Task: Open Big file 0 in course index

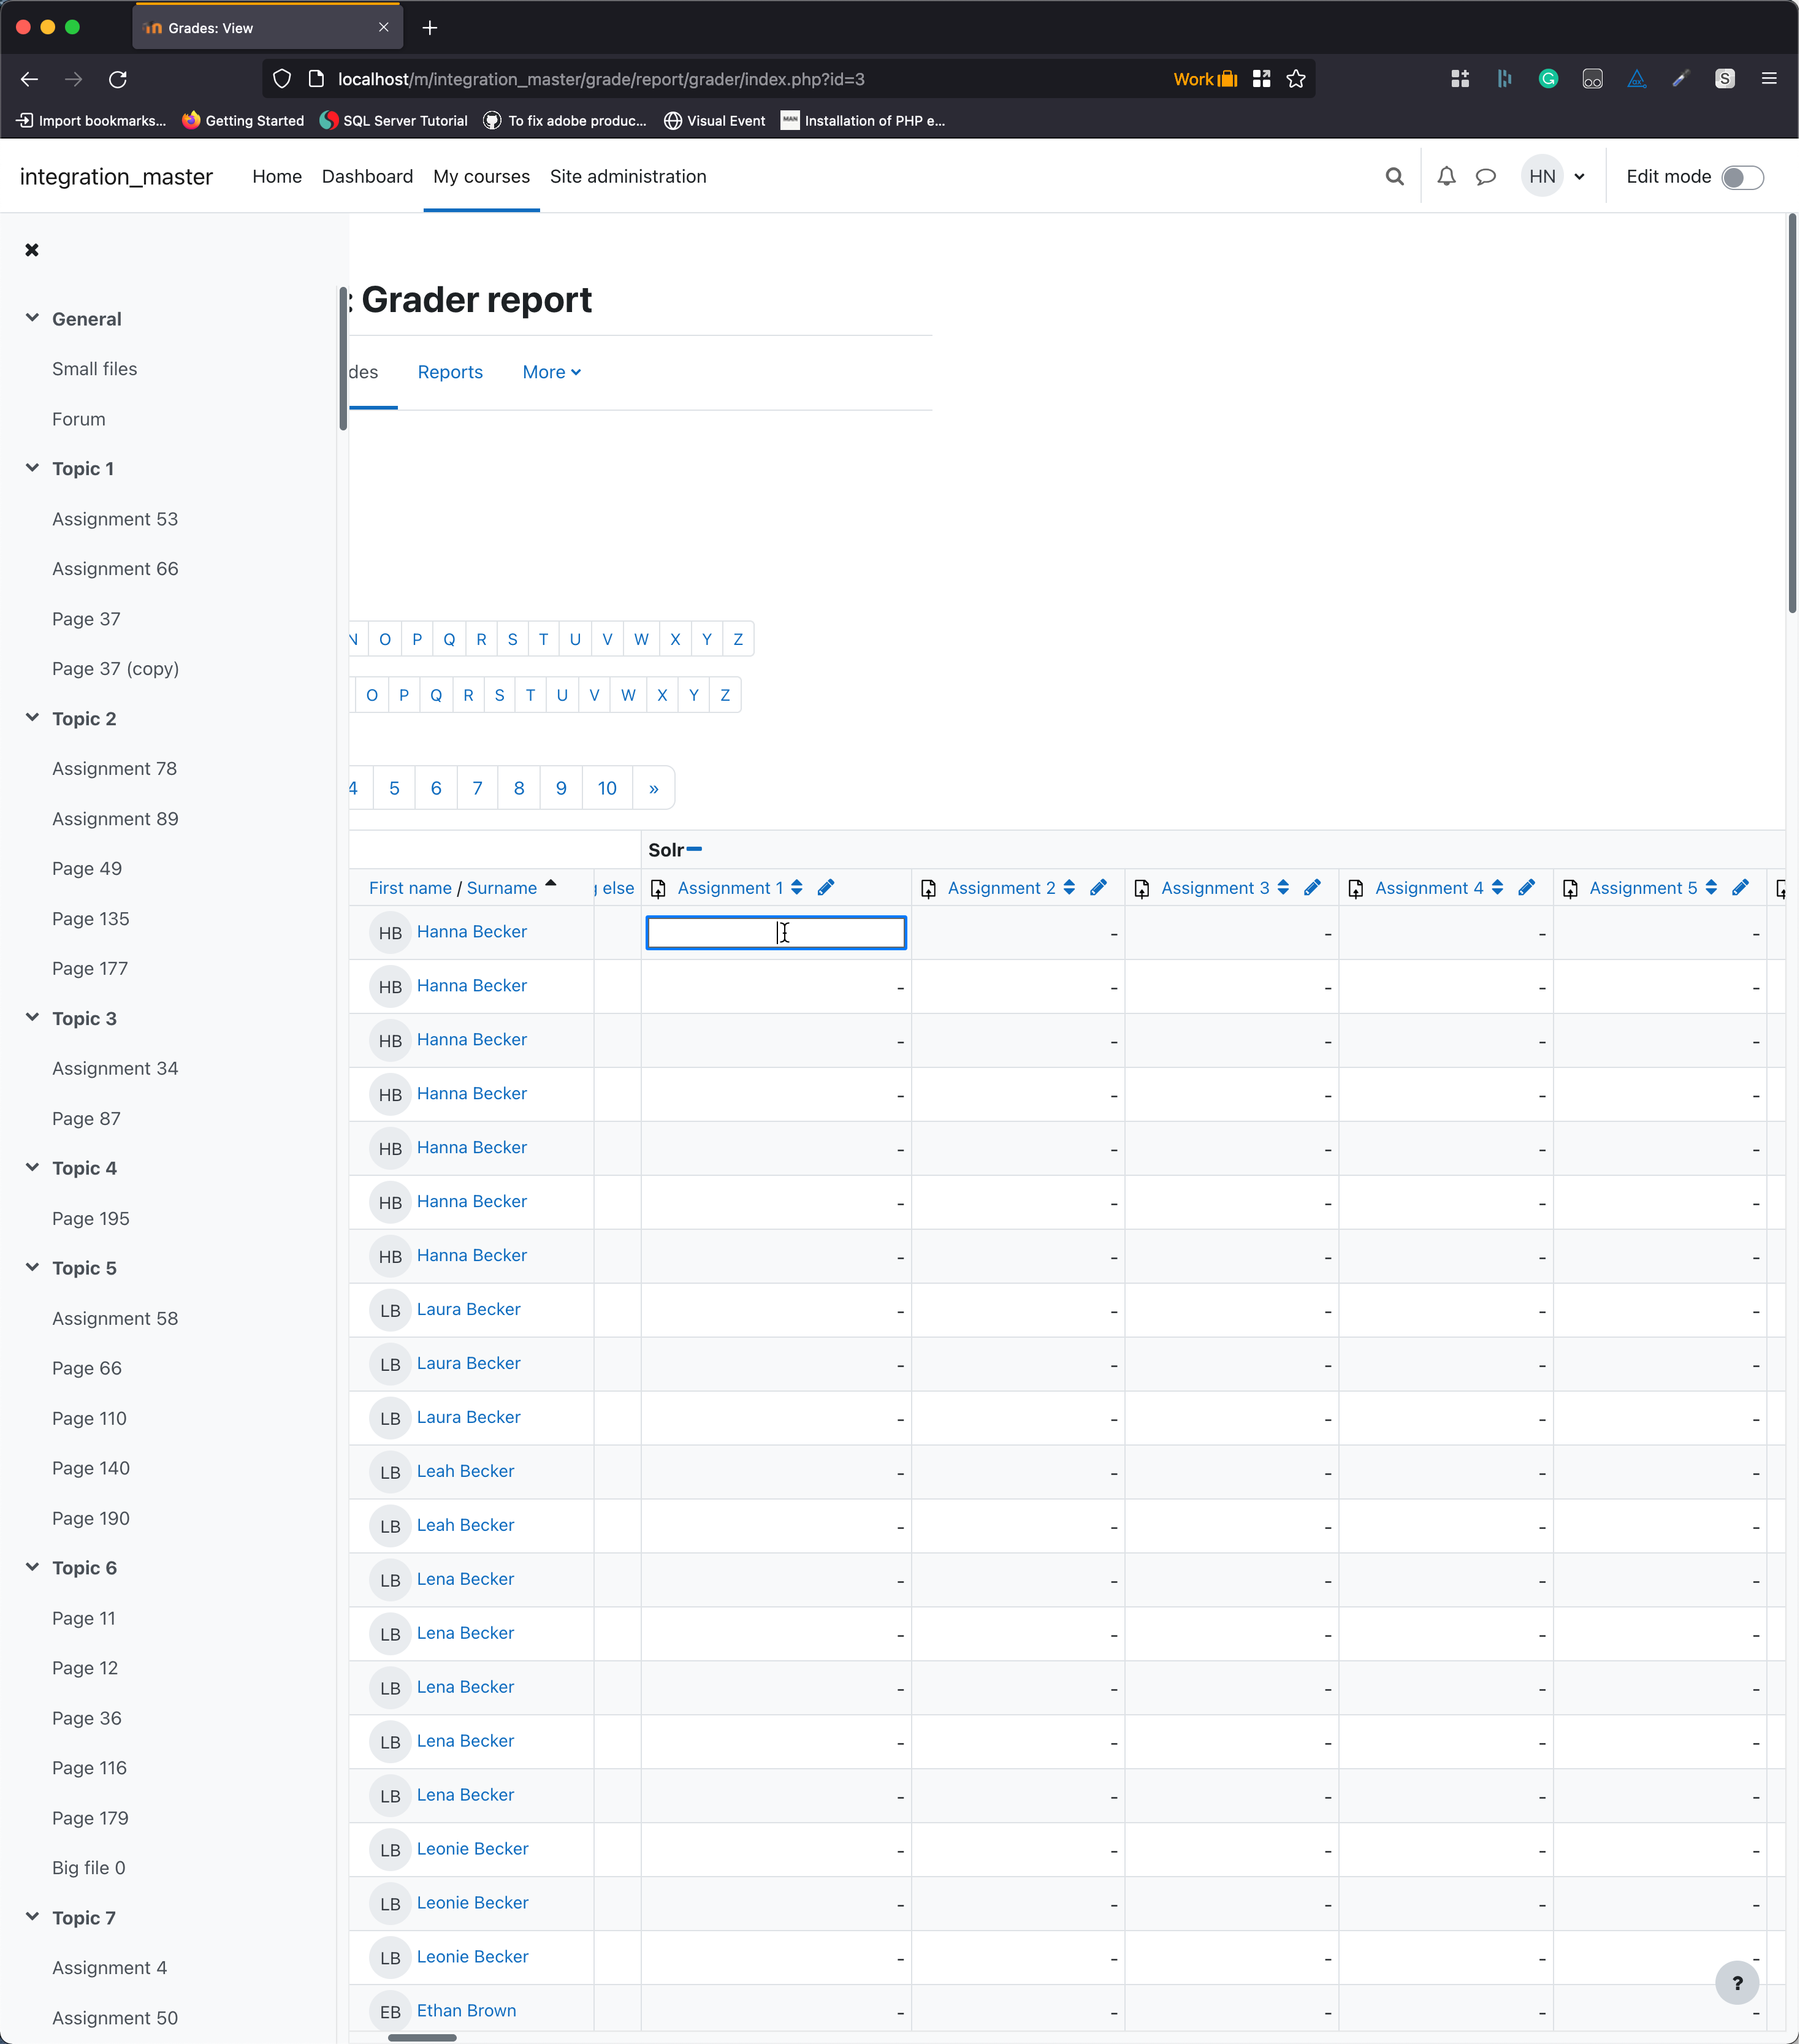Action: tap(89, 1868)
